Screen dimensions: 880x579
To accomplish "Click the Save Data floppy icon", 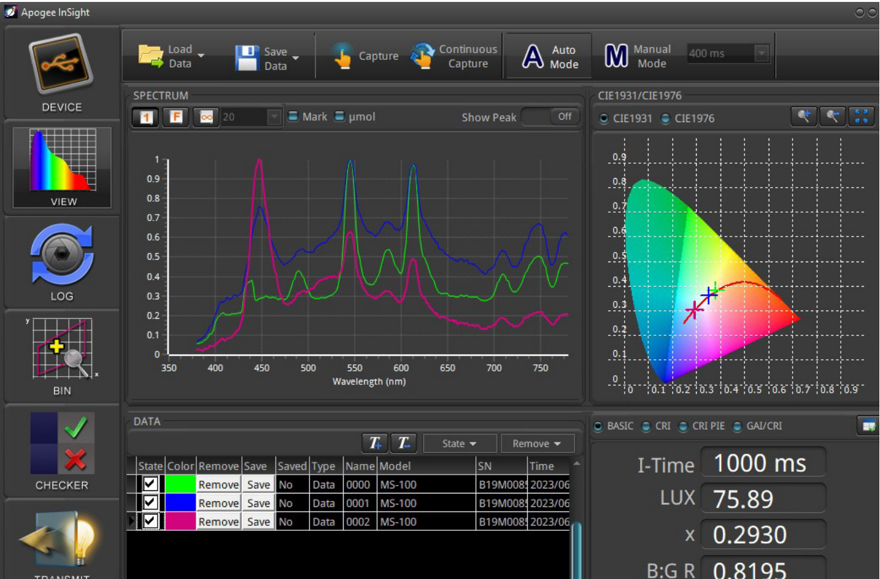I will (x=246, y=58).
